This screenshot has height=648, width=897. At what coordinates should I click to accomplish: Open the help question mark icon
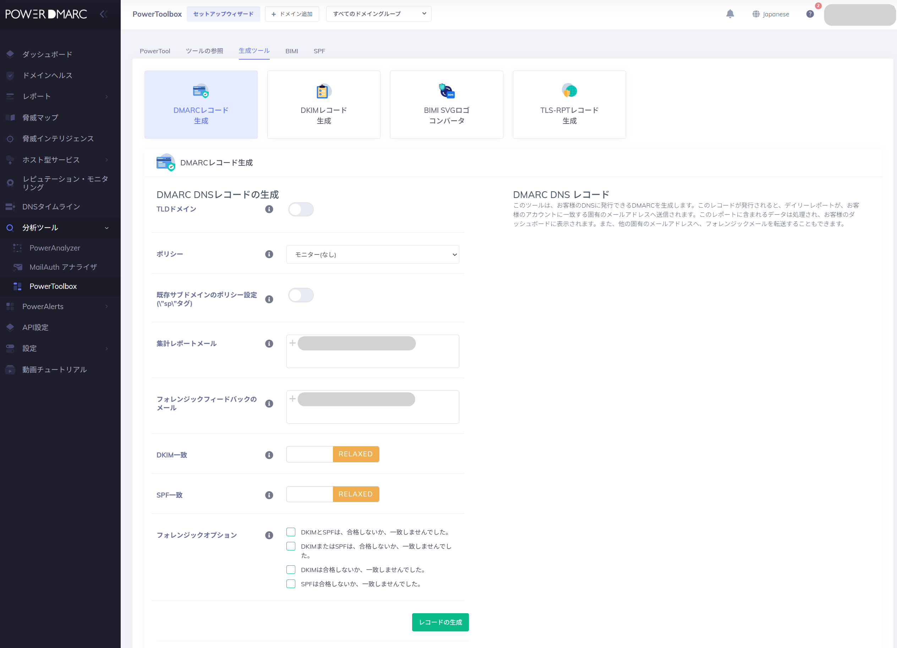click(810, 13)
